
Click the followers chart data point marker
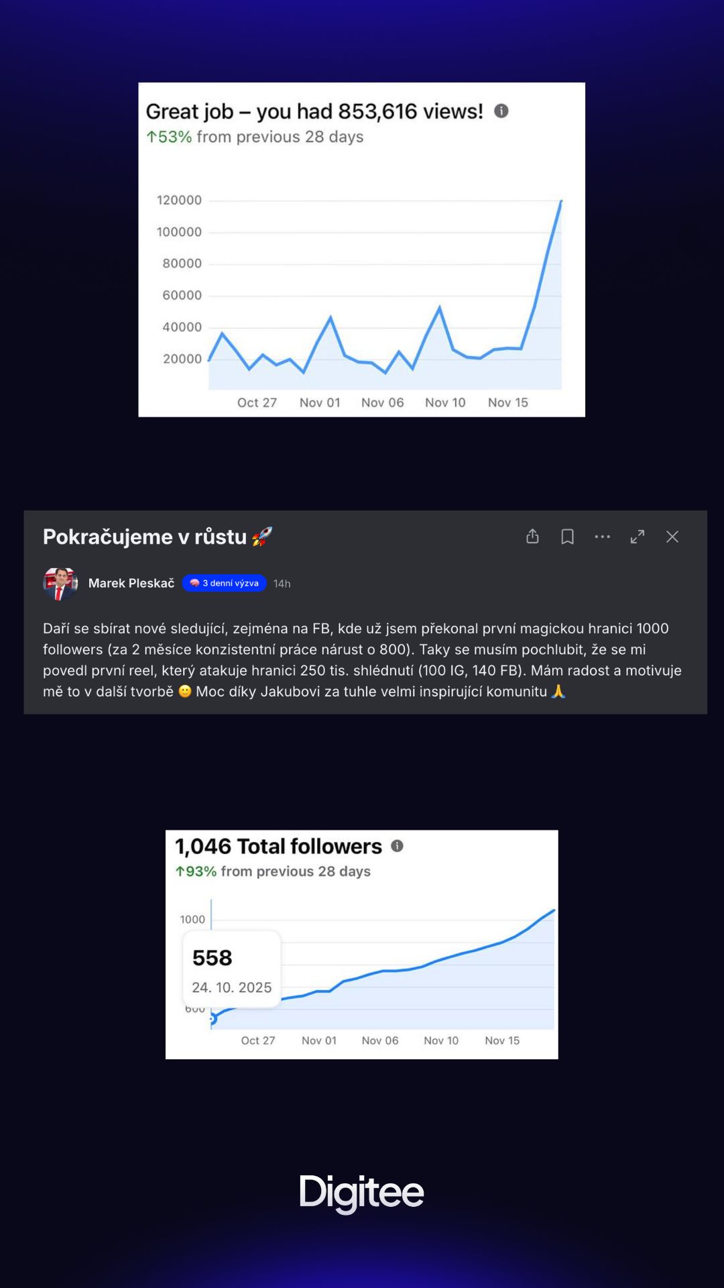coord(212,1019)
